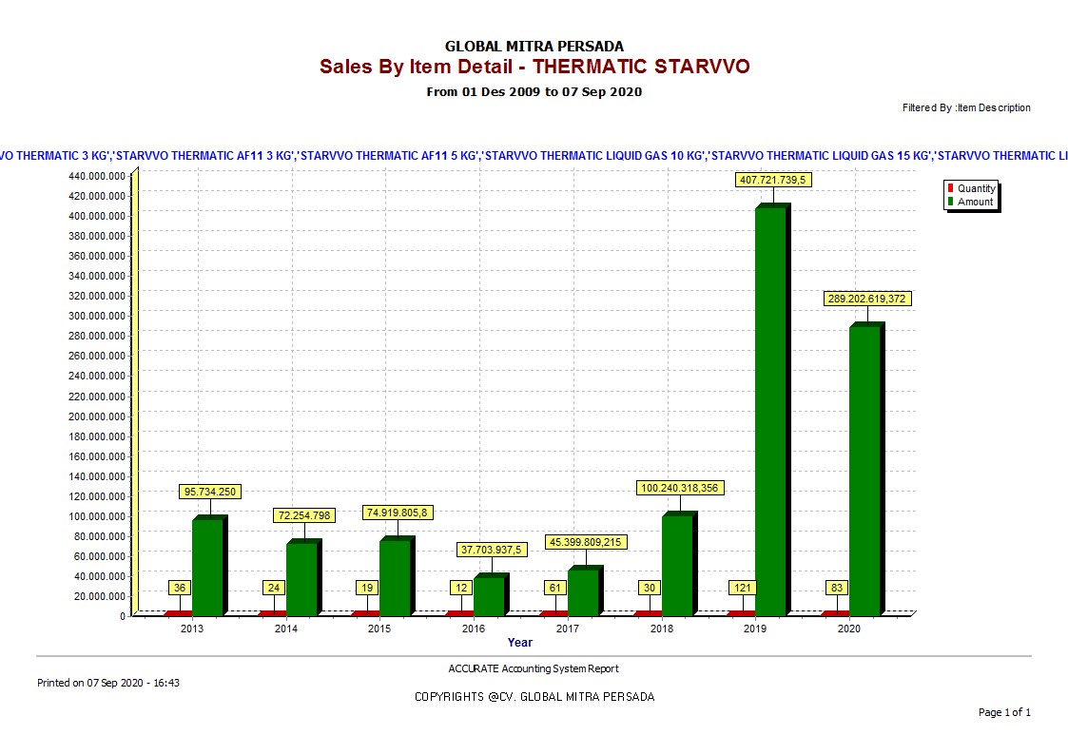Click the green 2013 Amount bar
This screenshot has width=1068, height=755.
[x=207, y=567]
